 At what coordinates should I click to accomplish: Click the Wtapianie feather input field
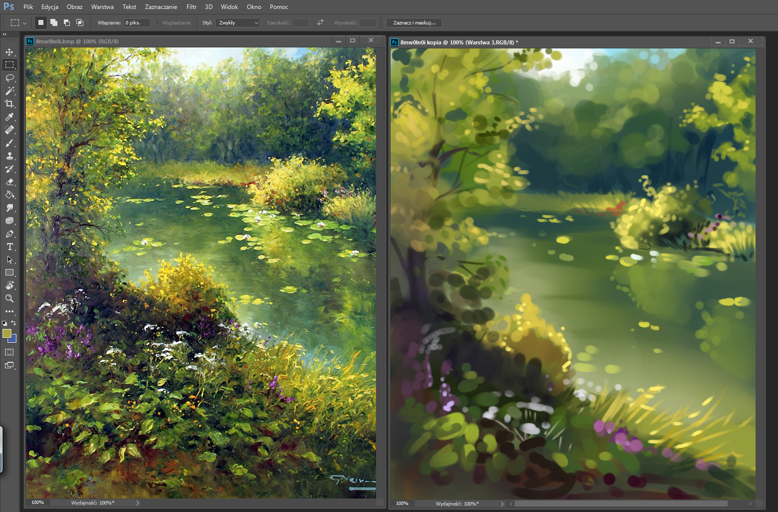pos(137,22)
